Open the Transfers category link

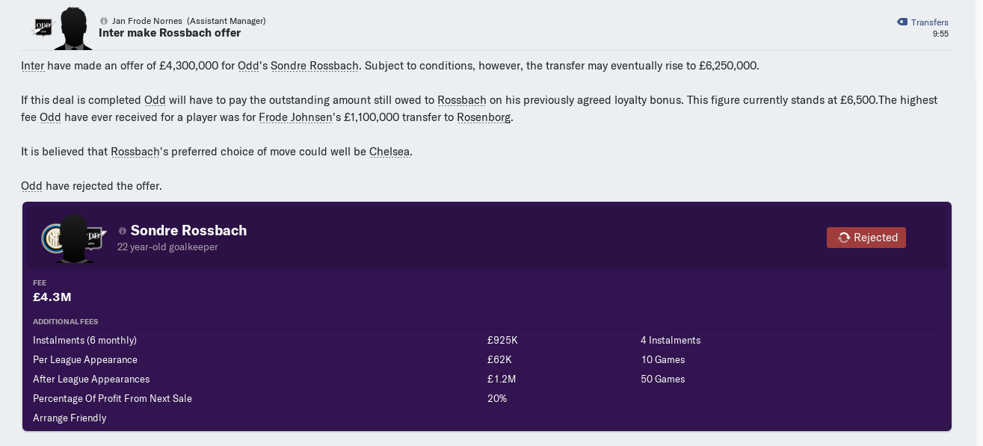pos(929,22)
